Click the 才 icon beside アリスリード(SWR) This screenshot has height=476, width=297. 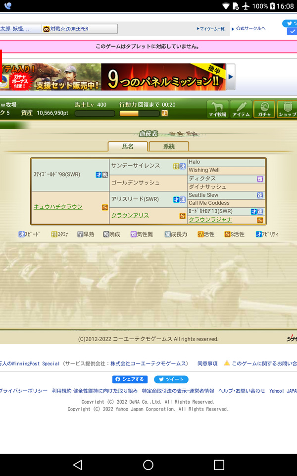[x=176, y=199]
